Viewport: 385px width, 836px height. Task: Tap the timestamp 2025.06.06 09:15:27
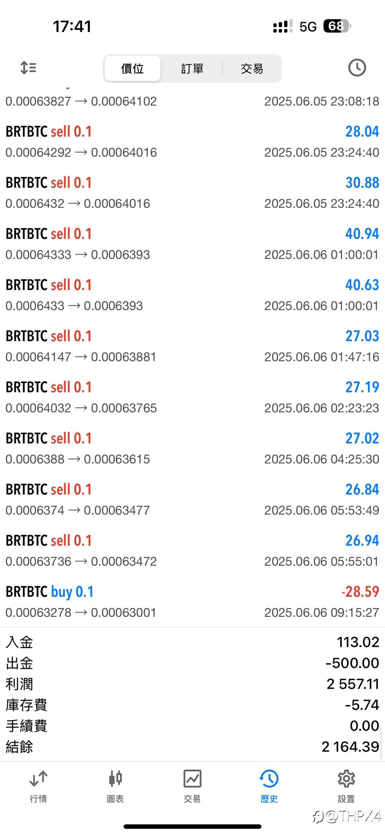322,612
